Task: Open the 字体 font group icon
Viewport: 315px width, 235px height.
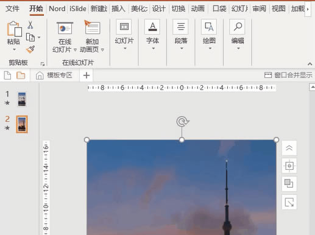Action: pyautogui.click(x=152, y=27)
